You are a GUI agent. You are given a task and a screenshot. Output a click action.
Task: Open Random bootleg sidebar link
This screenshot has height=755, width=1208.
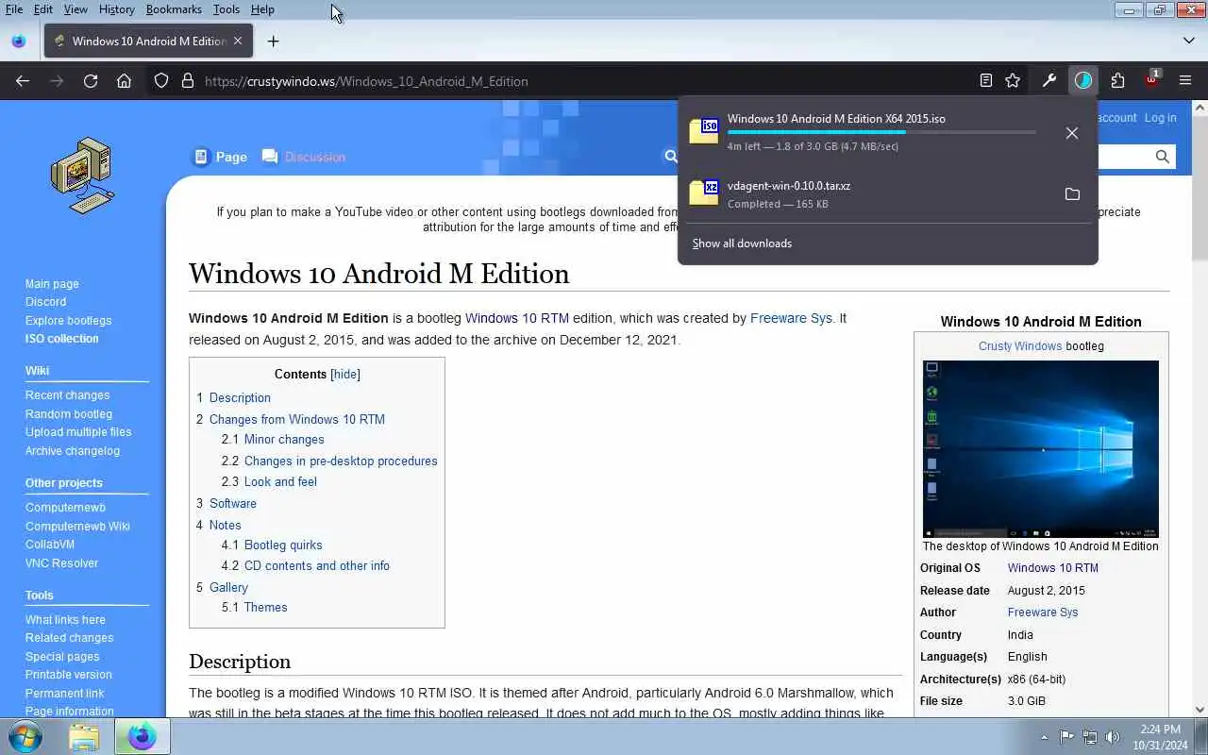pos(69,414)
